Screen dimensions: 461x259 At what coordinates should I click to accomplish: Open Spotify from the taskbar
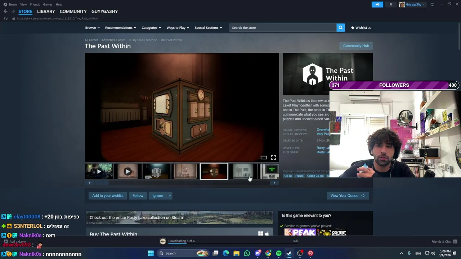tap(279, 253)
